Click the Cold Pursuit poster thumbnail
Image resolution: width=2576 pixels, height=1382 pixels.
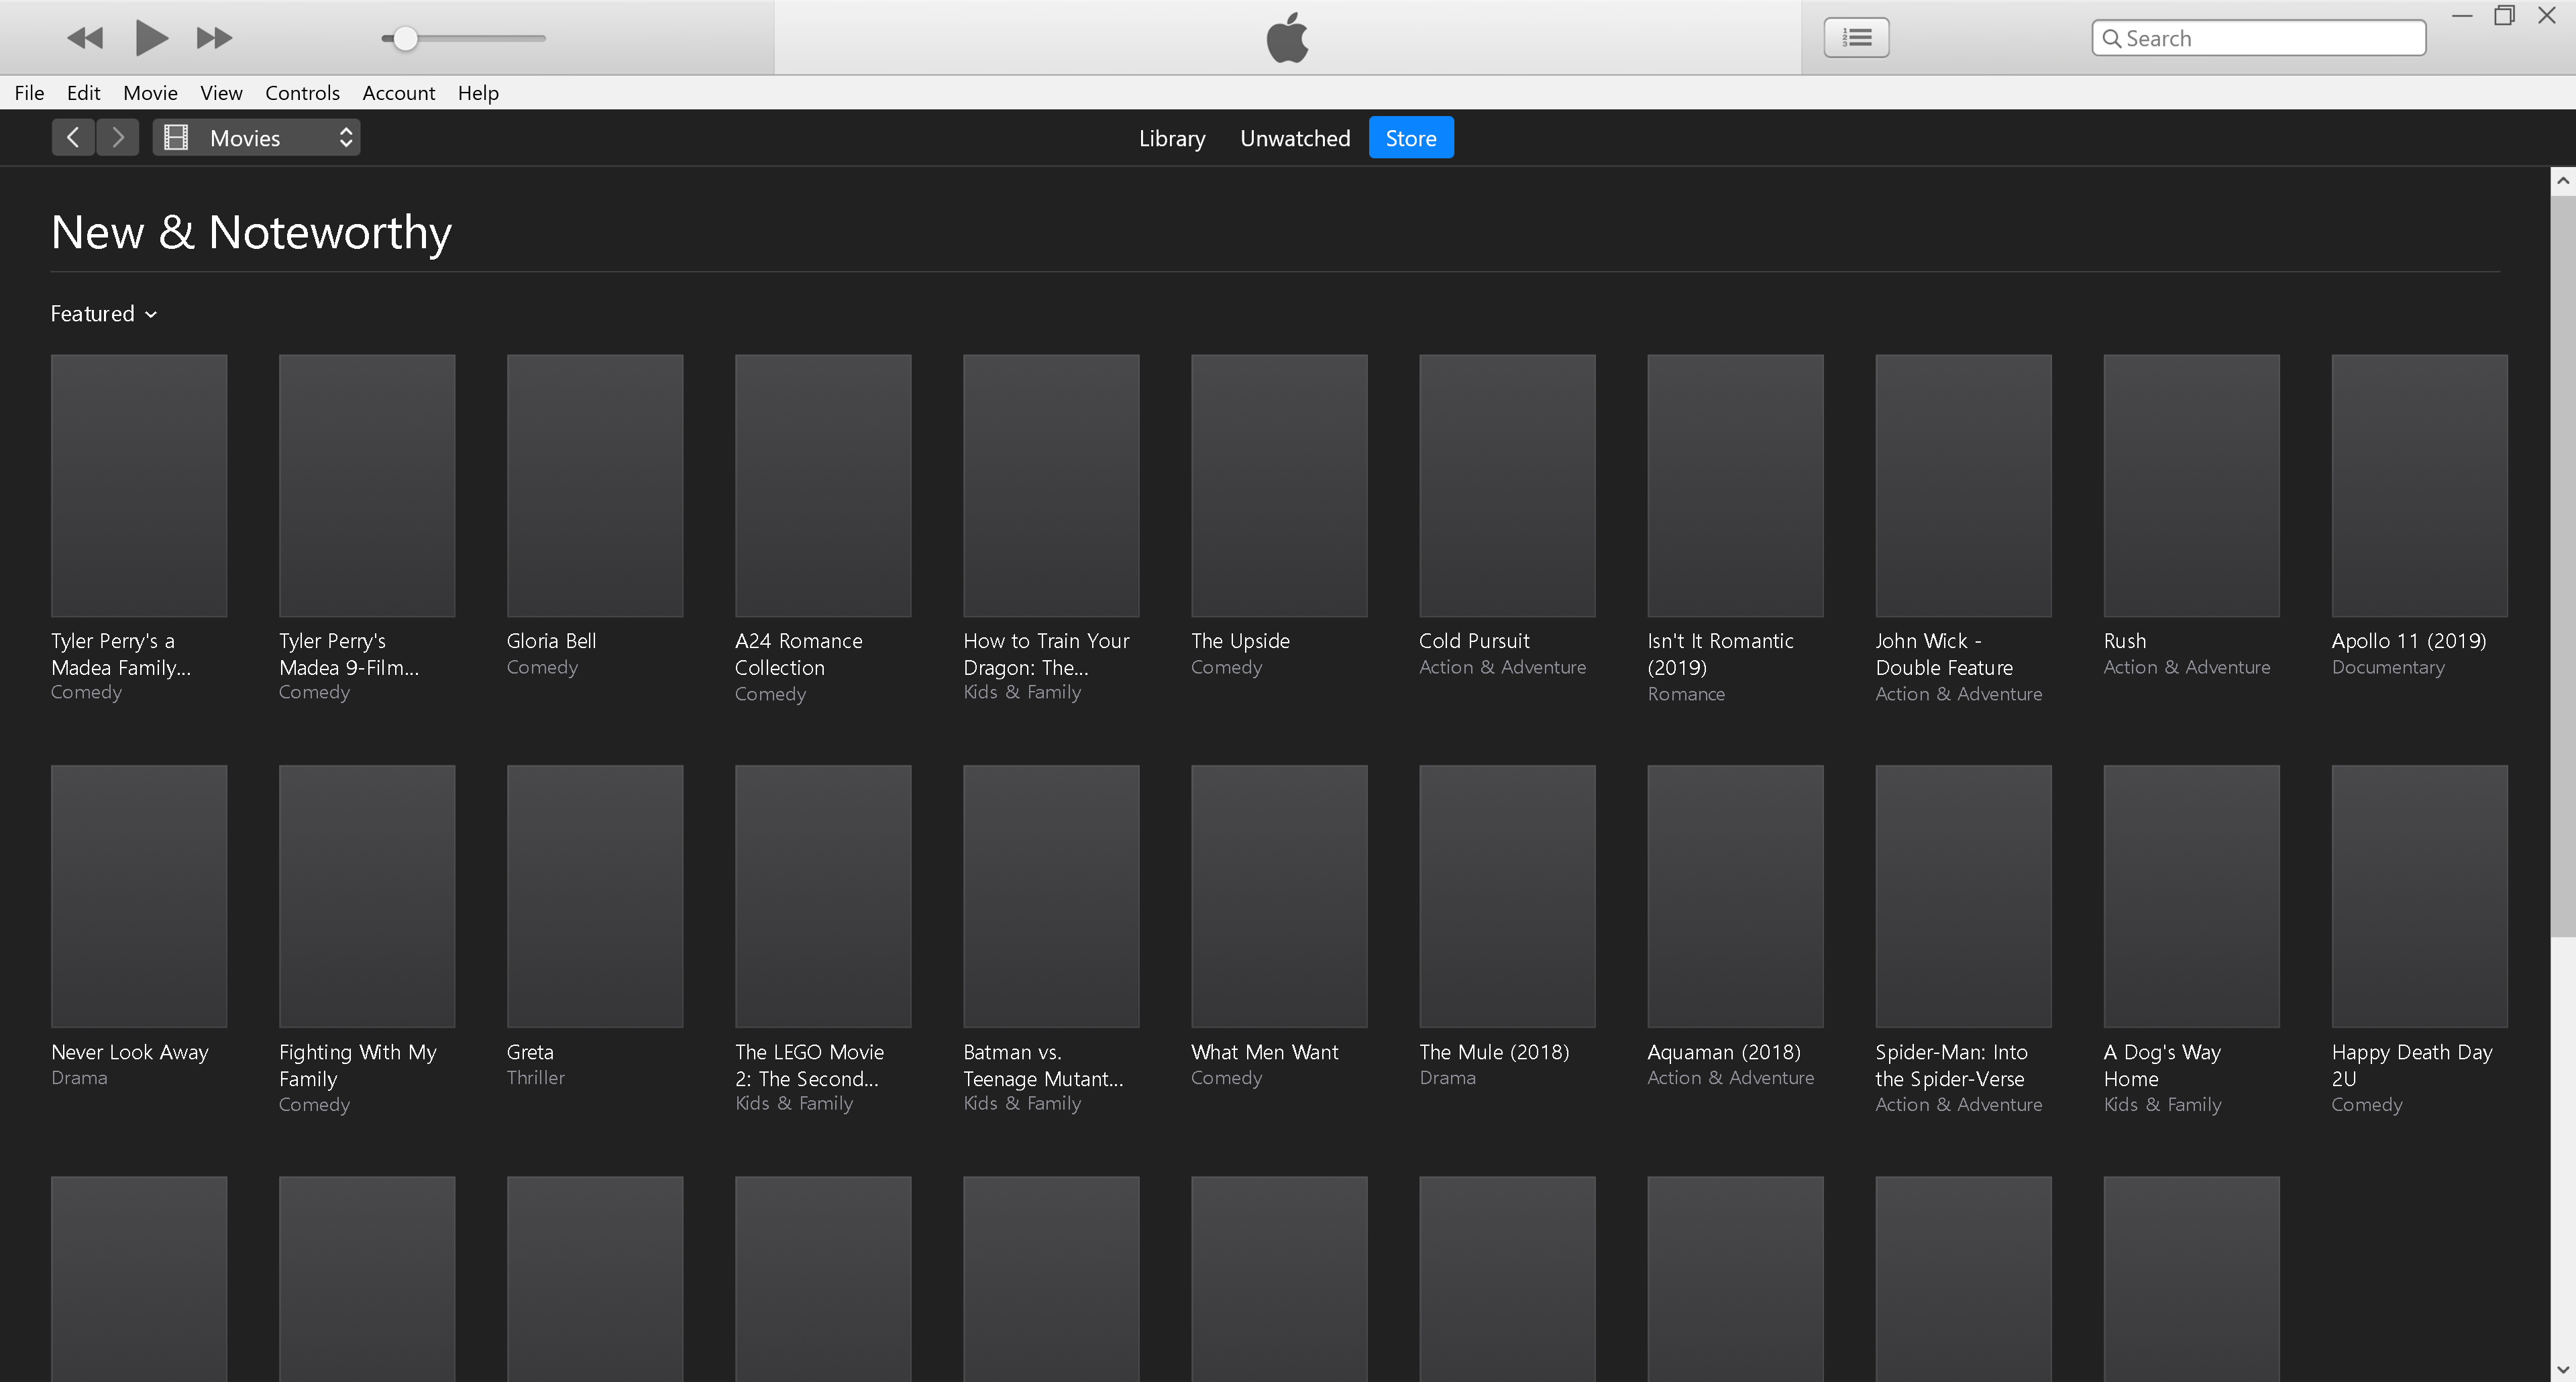[x=1506, y=486]
